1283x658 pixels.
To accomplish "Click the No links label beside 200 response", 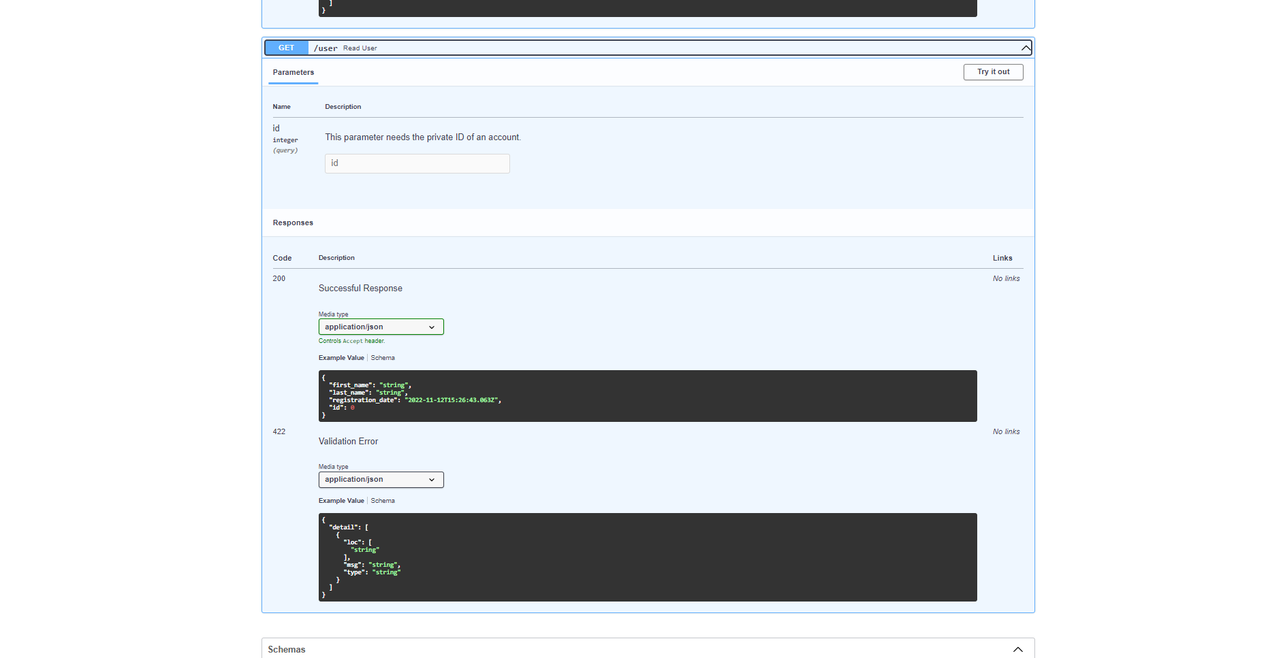I will 1006,278.
